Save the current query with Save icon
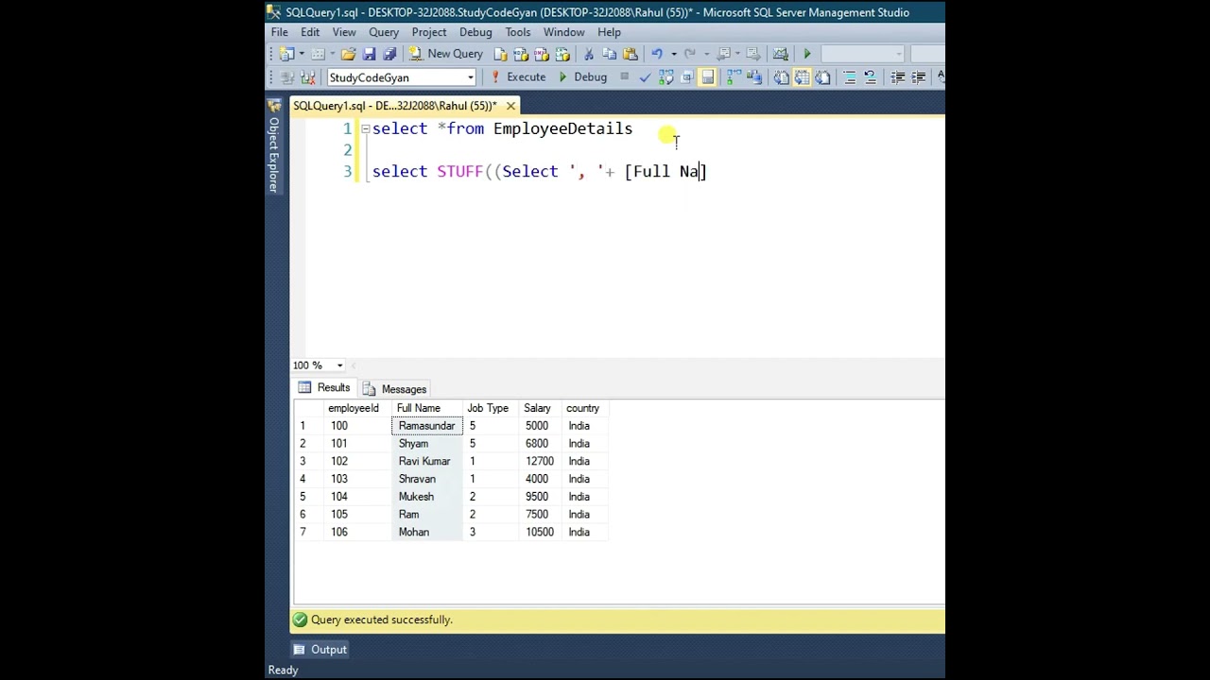This screenshot has width=1210, height=680. pyautogui.click(x=370, y=54)
